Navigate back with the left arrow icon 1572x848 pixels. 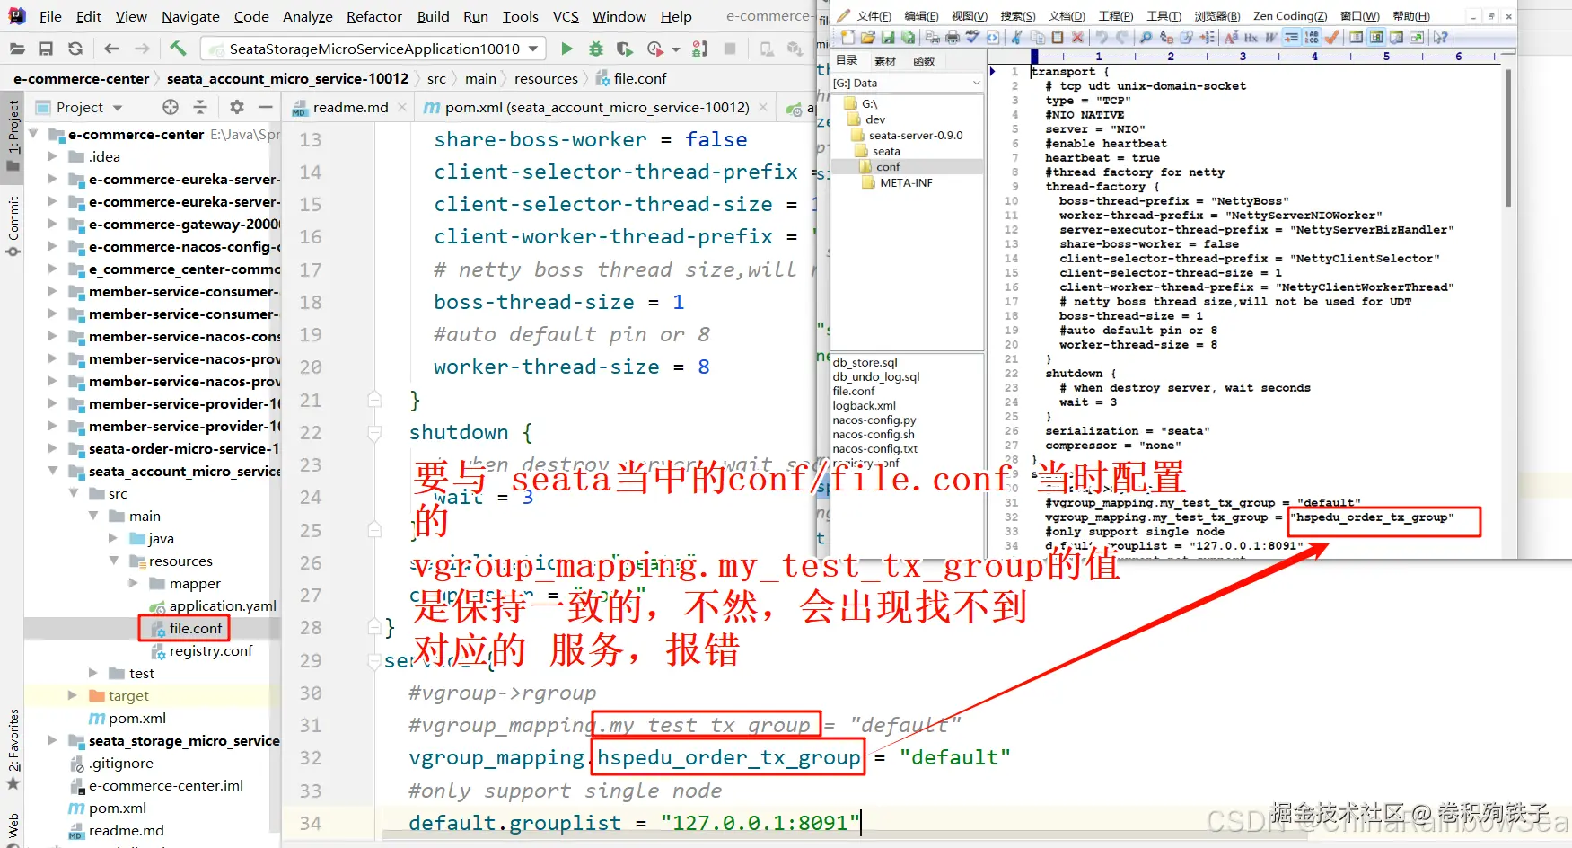click(111, 49)
